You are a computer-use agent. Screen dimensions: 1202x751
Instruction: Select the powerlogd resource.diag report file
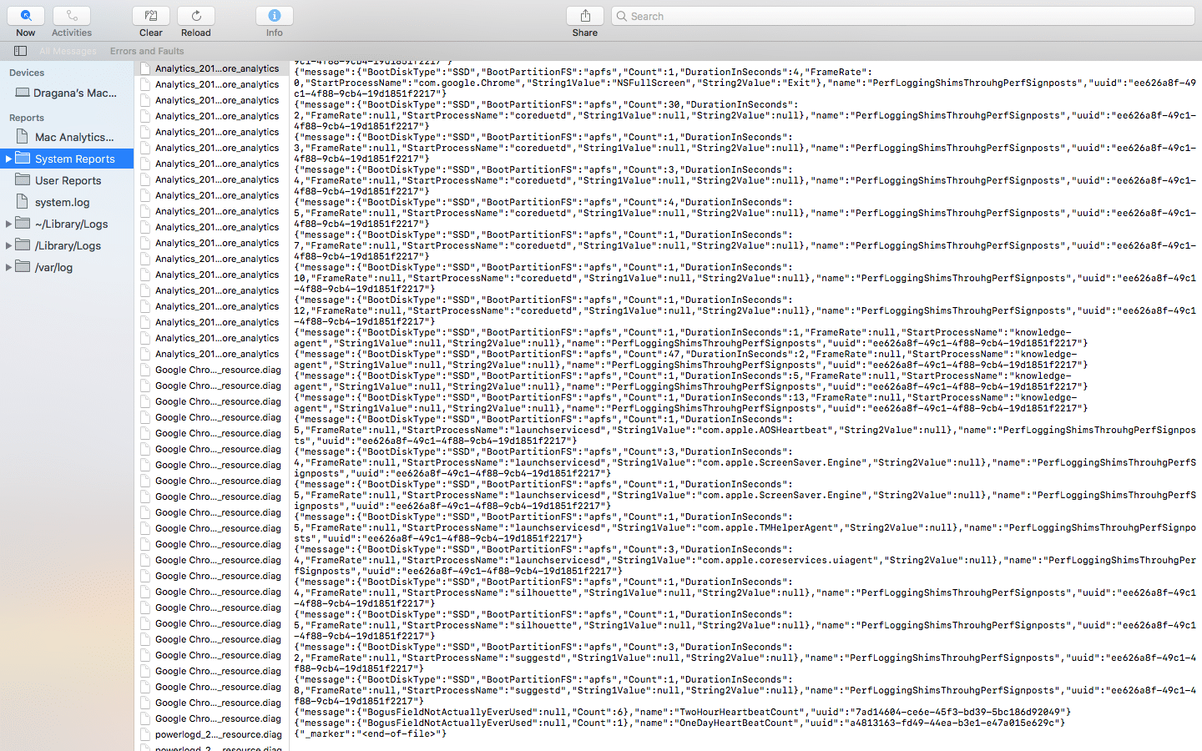(217, 734)
